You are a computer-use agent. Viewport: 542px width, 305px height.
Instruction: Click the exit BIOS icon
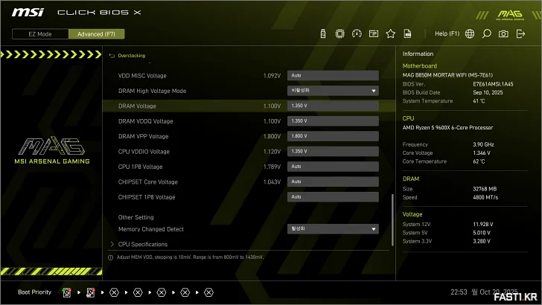pos(520,34)
